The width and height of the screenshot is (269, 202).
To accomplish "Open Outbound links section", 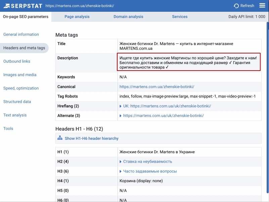I will (x=17, y=61).
